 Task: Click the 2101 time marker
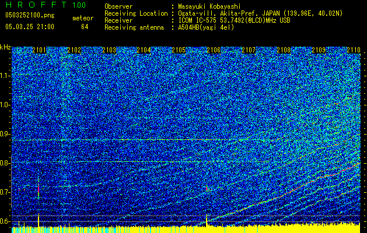coord(39,50)
